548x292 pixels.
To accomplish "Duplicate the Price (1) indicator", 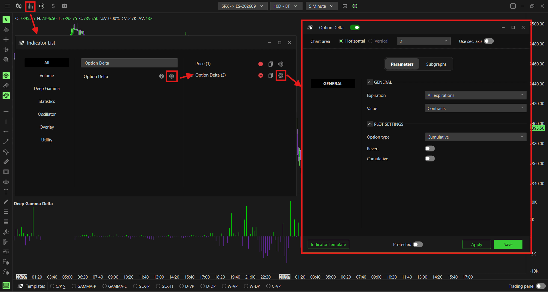I will [270, 64].
